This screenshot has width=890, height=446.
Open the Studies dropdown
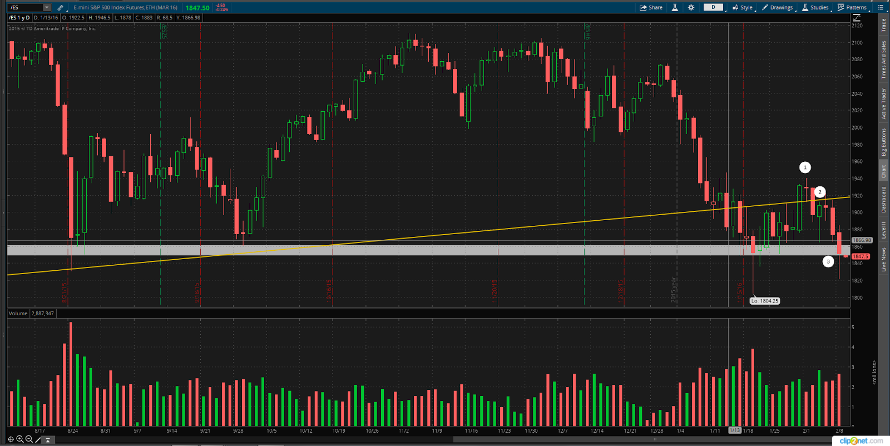click(815, 8)
